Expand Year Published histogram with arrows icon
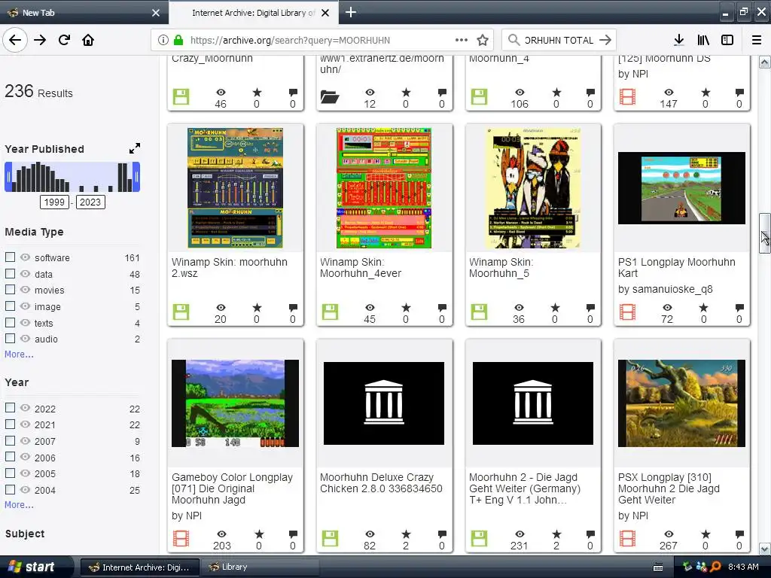This screenshot has width=771, height=578. pyautogui.click(x=134, y=148)
